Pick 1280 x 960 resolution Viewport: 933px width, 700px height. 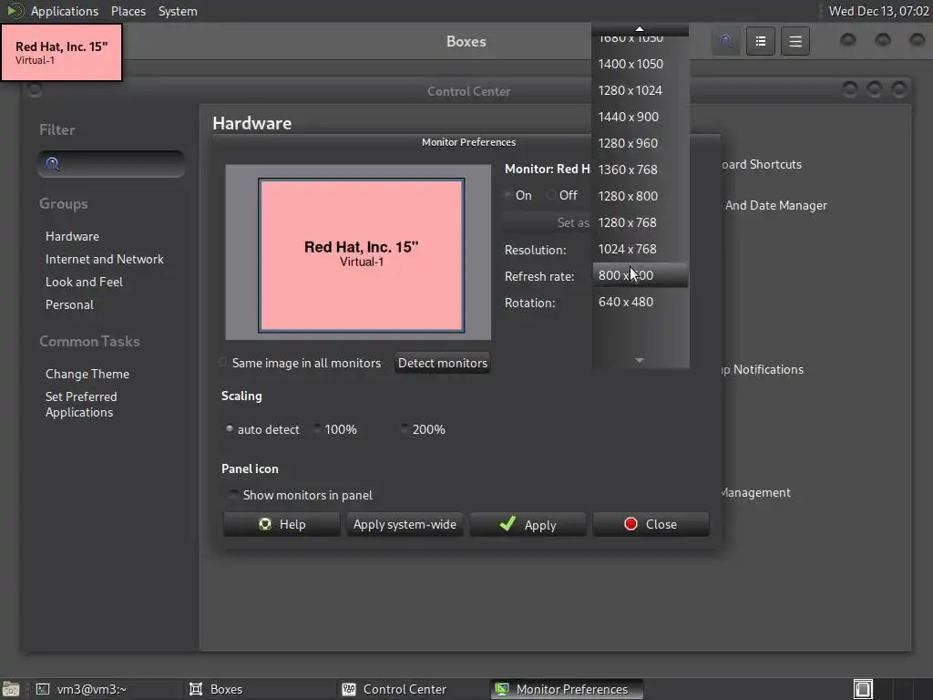click(x=641, y=143)
